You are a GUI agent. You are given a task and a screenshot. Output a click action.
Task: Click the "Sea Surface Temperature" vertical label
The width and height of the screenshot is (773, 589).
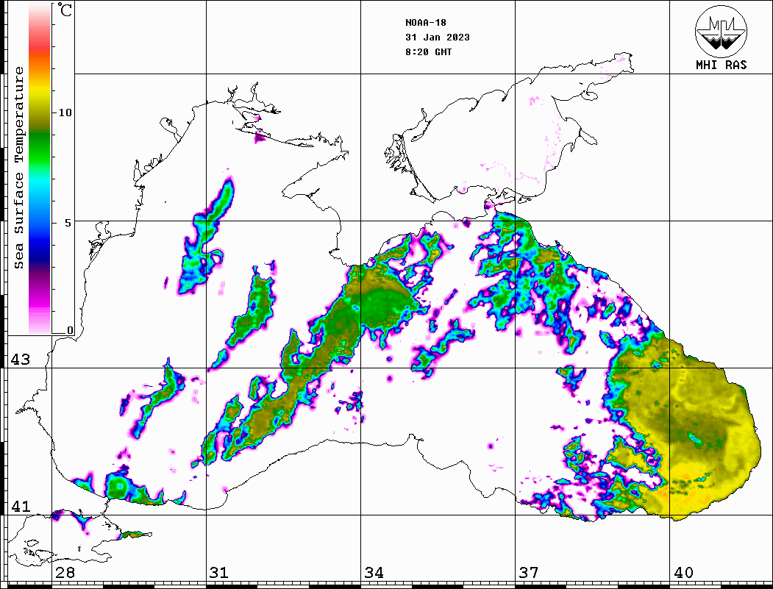[18, 168]
